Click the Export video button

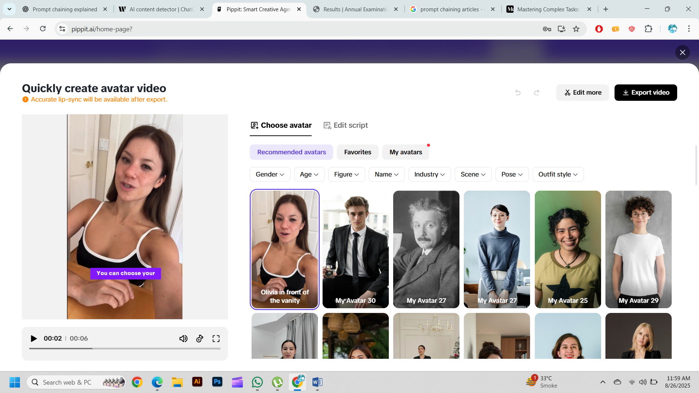645,93
